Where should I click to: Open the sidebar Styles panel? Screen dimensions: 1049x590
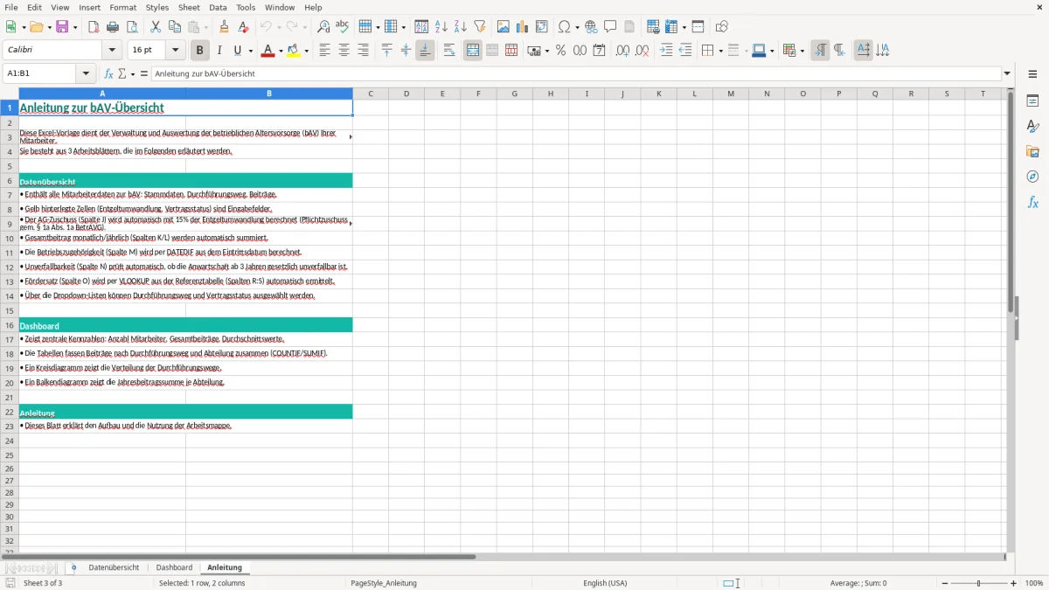pos(1032,127)
